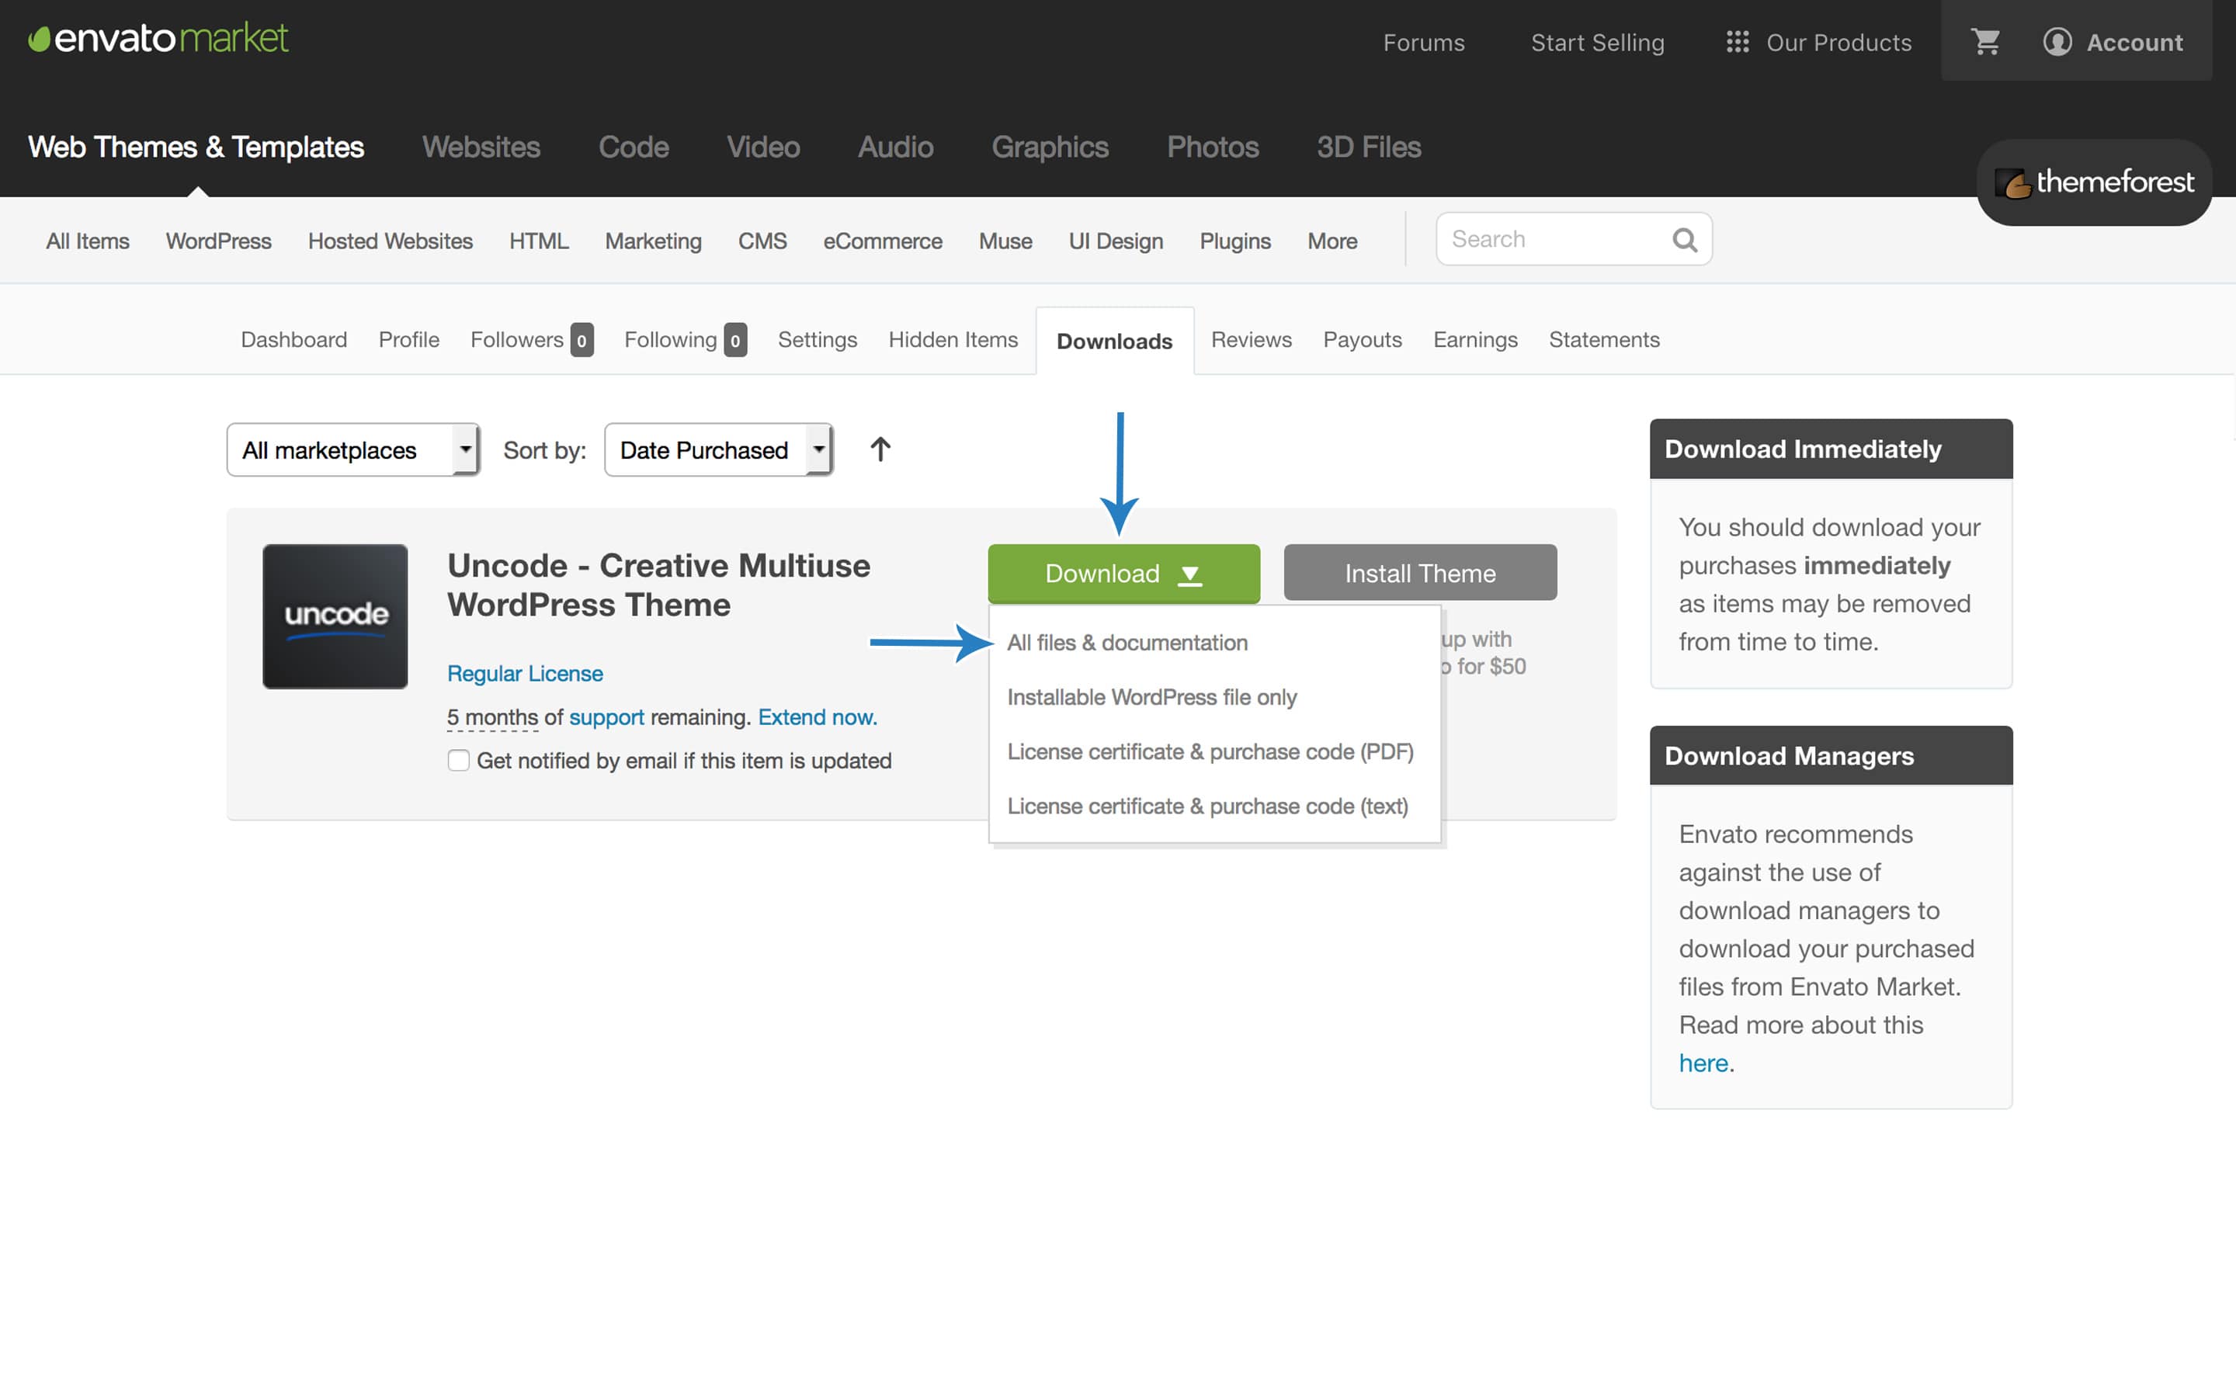Go to the Photos marketplace

tap(1212, 147)
